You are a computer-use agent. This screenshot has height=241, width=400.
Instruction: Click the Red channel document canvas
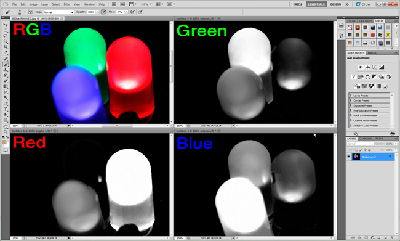pyautogui.click(x=90, y=184)
